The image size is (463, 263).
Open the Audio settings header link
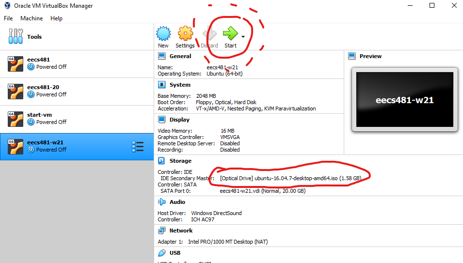(177, 202)
